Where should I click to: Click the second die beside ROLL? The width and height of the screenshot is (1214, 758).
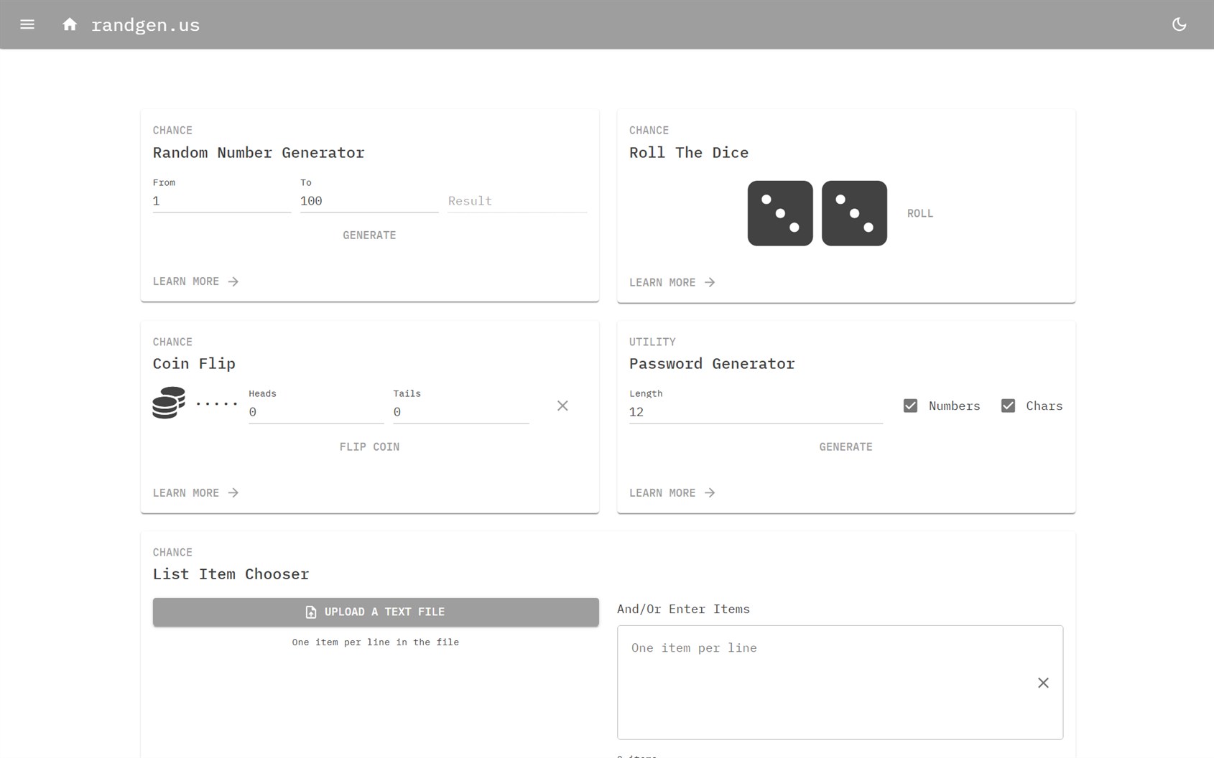coord(854,213)
